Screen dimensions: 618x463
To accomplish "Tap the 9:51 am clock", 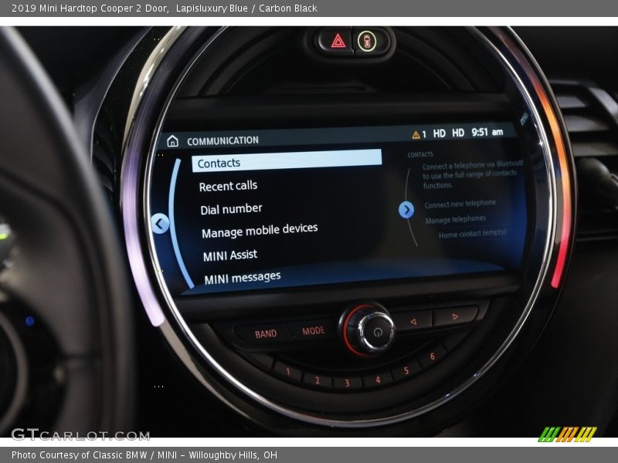I will coord(487,132).
